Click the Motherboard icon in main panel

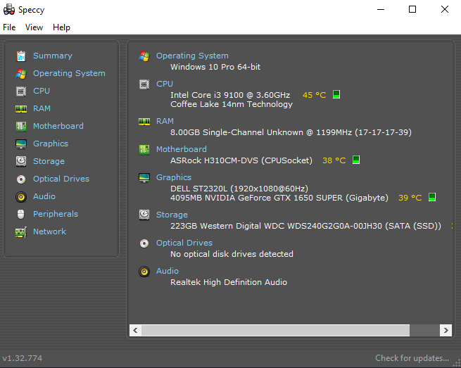click(144, 150)
